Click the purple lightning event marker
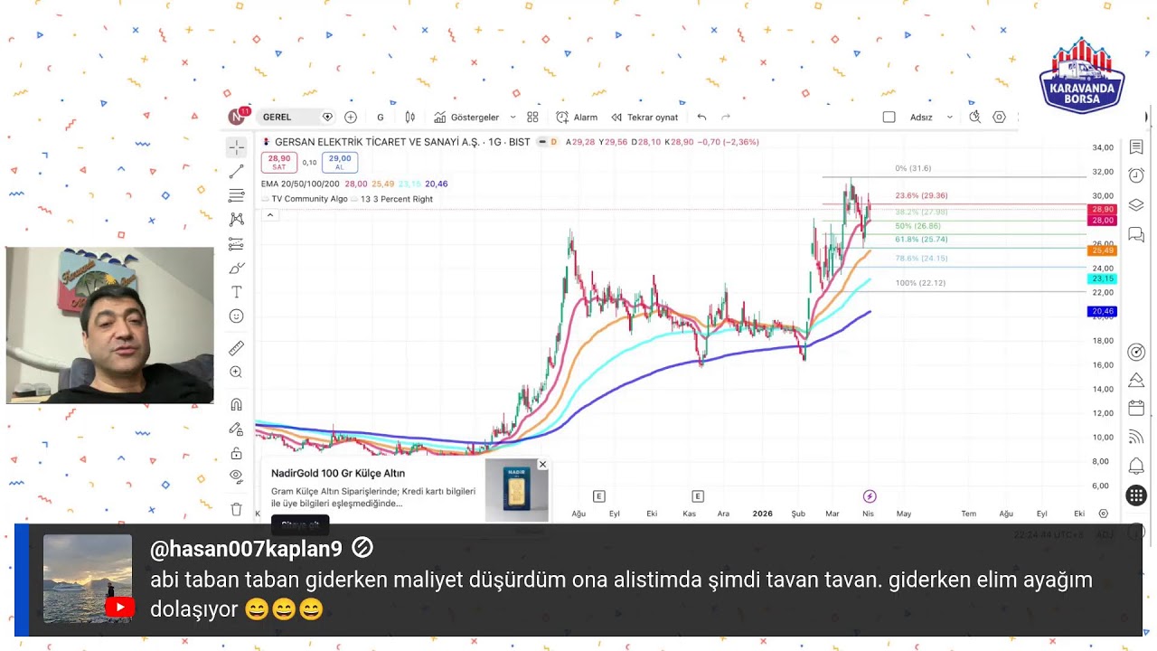 point(870,496)
